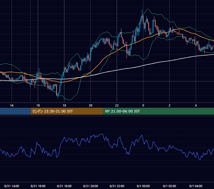The width and height of the screenshot is (214, 189).
Task: Click the ロンドン 15:30-21:00 JST session bar
Action: coord(67,111)
